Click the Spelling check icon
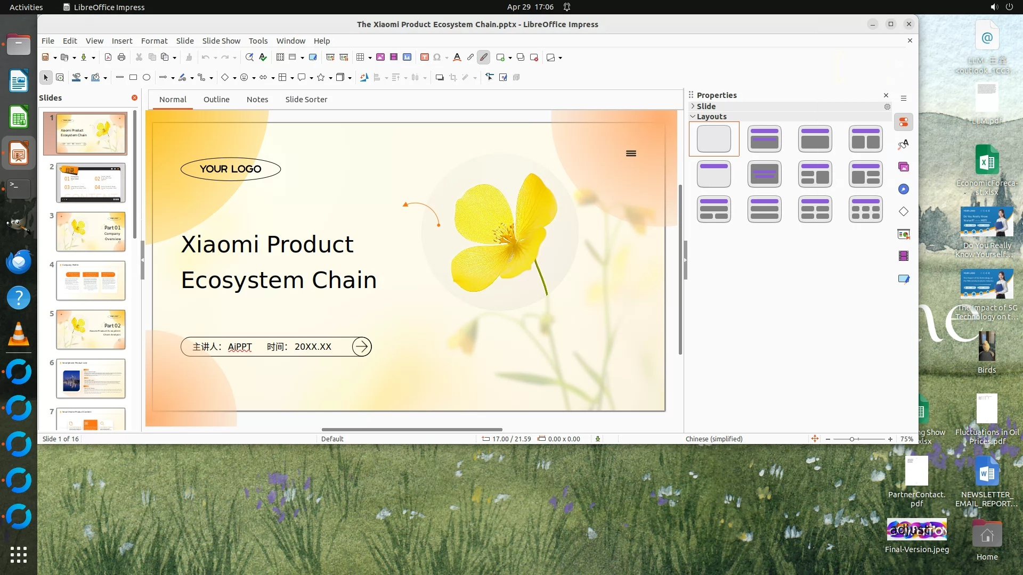This screenshot has width=1023, height=575. pos(263,57)
